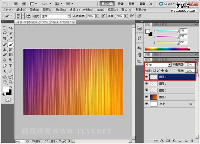Select the History Brush tool
The height and width of the screenshot is (144, 200).
(10, 49)
